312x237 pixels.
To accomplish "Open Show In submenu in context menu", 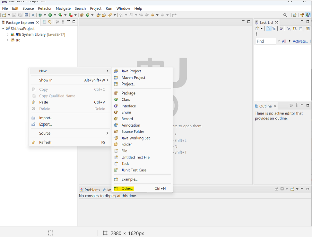I will pos(70,80).
